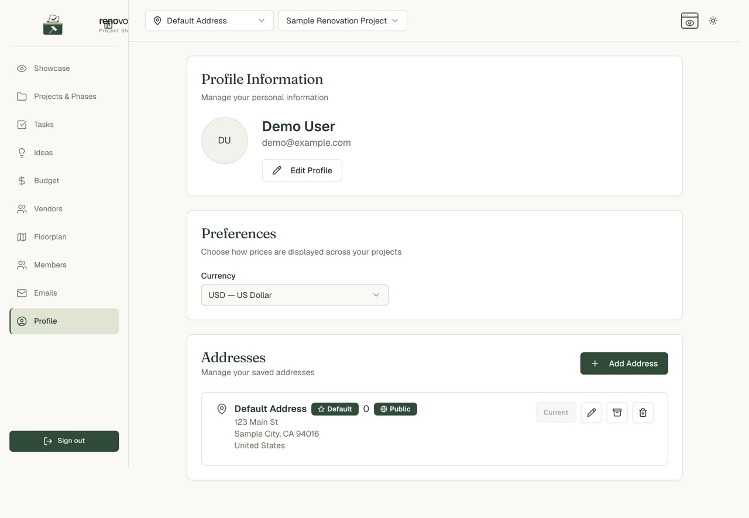Open the Floorplan page
This screenshot has width=749, height=518.
[x=64, y=237]
